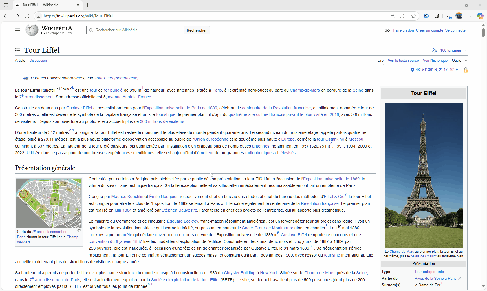The height and width of the screenshot is (291, 487).
Task: Add page to favorites with star icon
Action: coord(414,16)
